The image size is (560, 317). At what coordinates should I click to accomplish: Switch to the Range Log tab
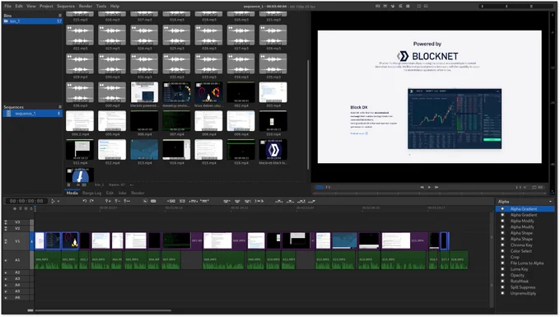tap(91, 193)
